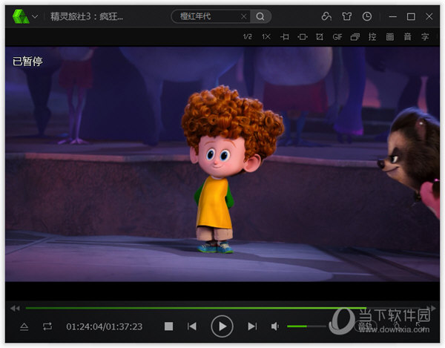
Task: Rewind with the fast-backward arrows
Action: coord(15,308)
